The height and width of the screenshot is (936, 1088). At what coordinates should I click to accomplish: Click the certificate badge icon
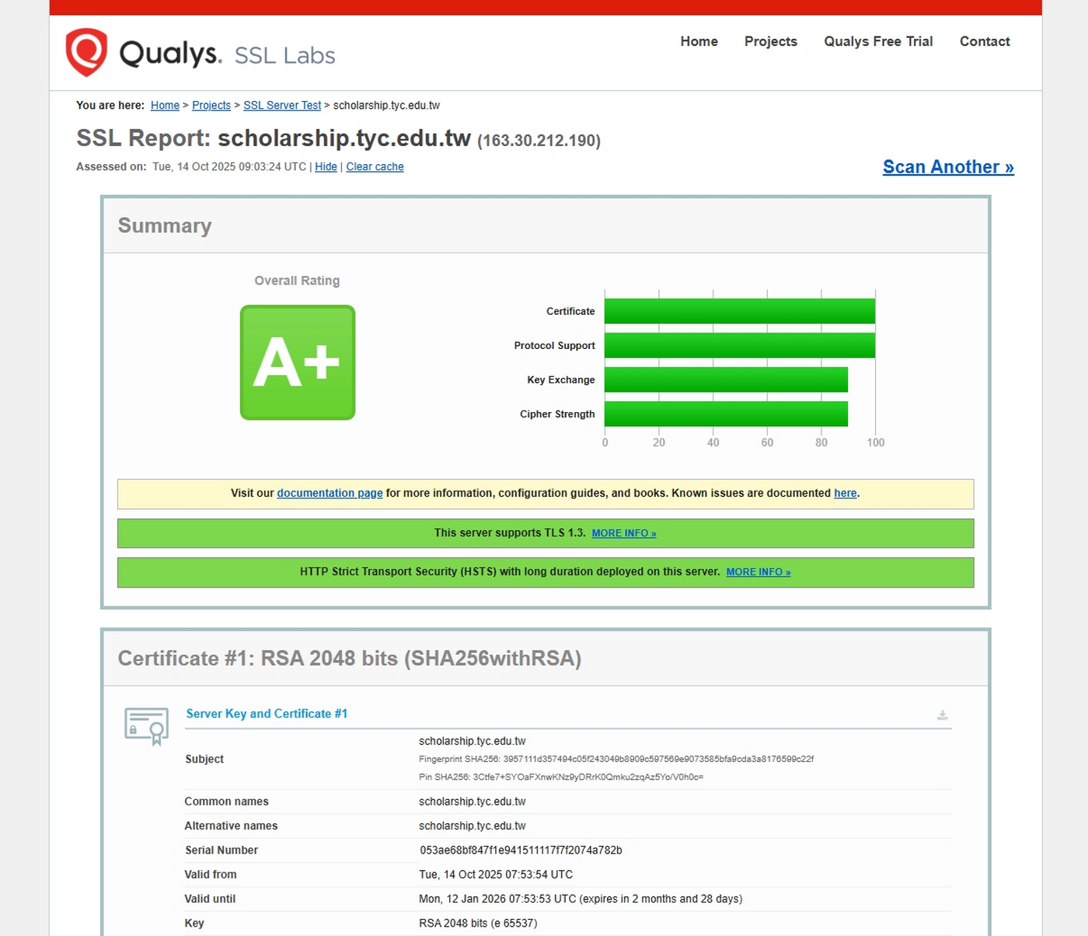pos(147,726)
